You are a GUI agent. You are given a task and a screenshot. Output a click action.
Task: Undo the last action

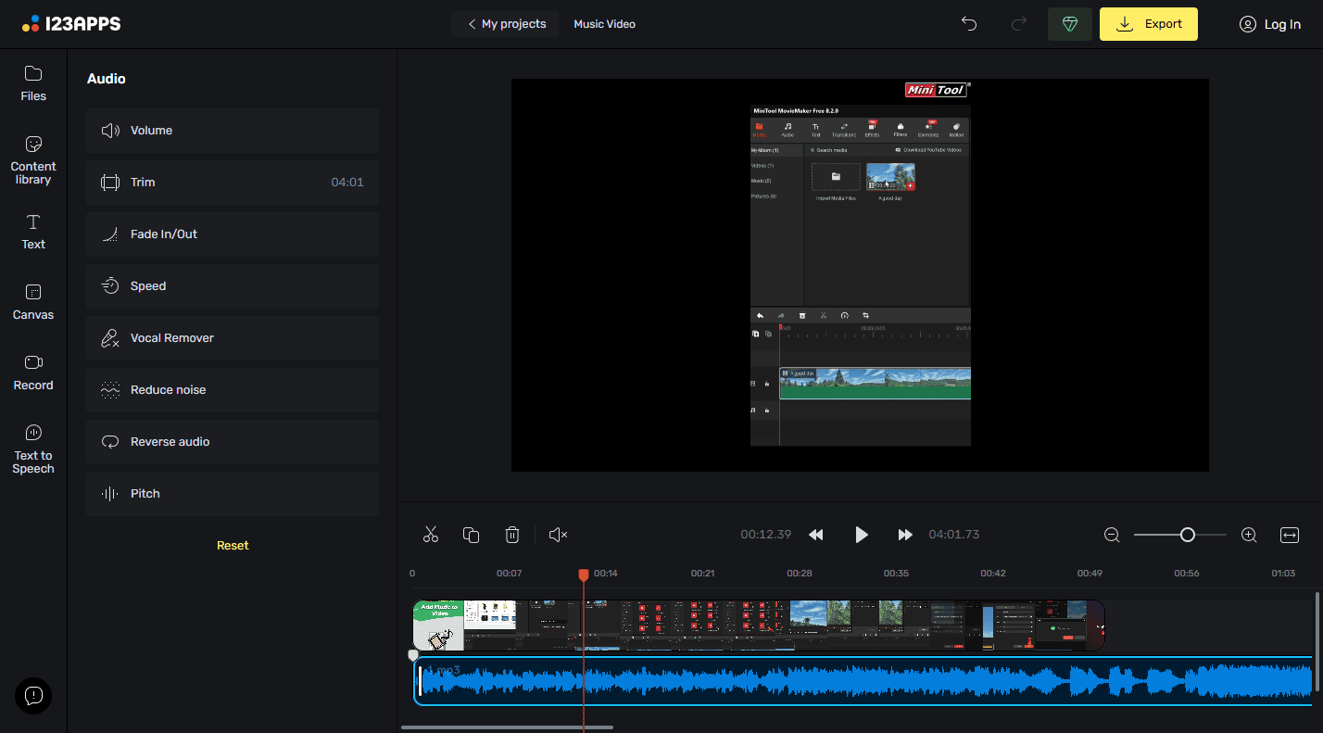pos(969,24)
